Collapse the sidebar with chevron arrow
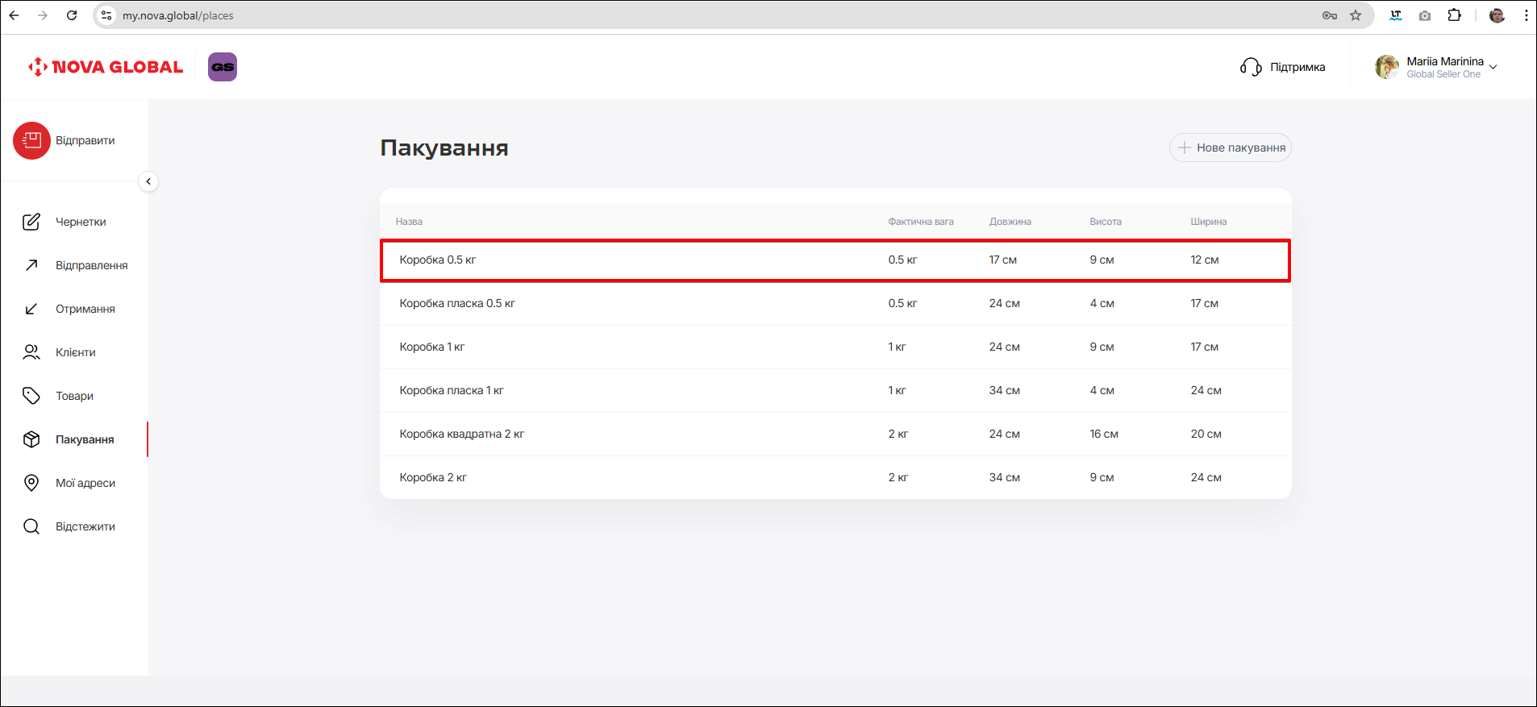This screenshot has width=1537, height=707. pyautogui.click(x=148, y=181)
